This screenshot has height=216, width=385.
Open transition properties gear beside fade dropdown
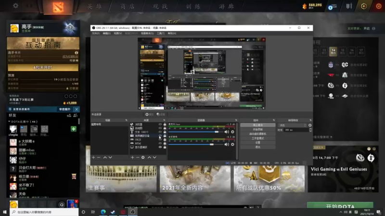(x=310, y=125)
